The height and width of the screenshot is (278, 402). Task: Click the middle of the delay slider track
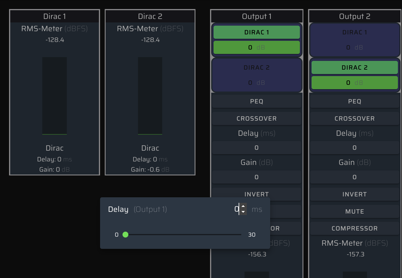click(x=183, y=235)
